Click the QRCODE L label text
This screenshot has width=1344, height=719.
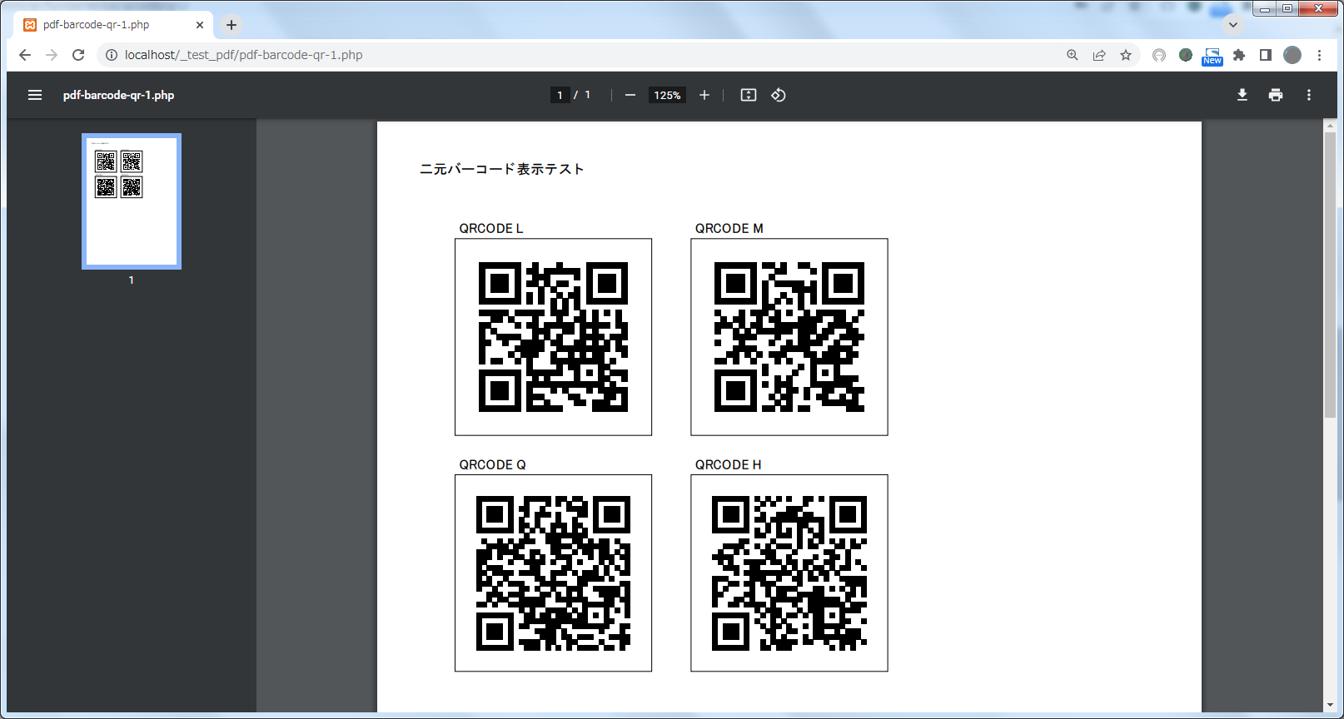point(491,228)
